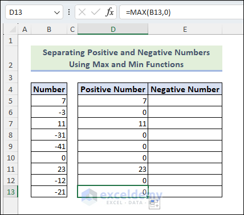Select row 5 header
Image resolution: width=244 pixels, height=215 pixels.
click(x=11, y=101)
